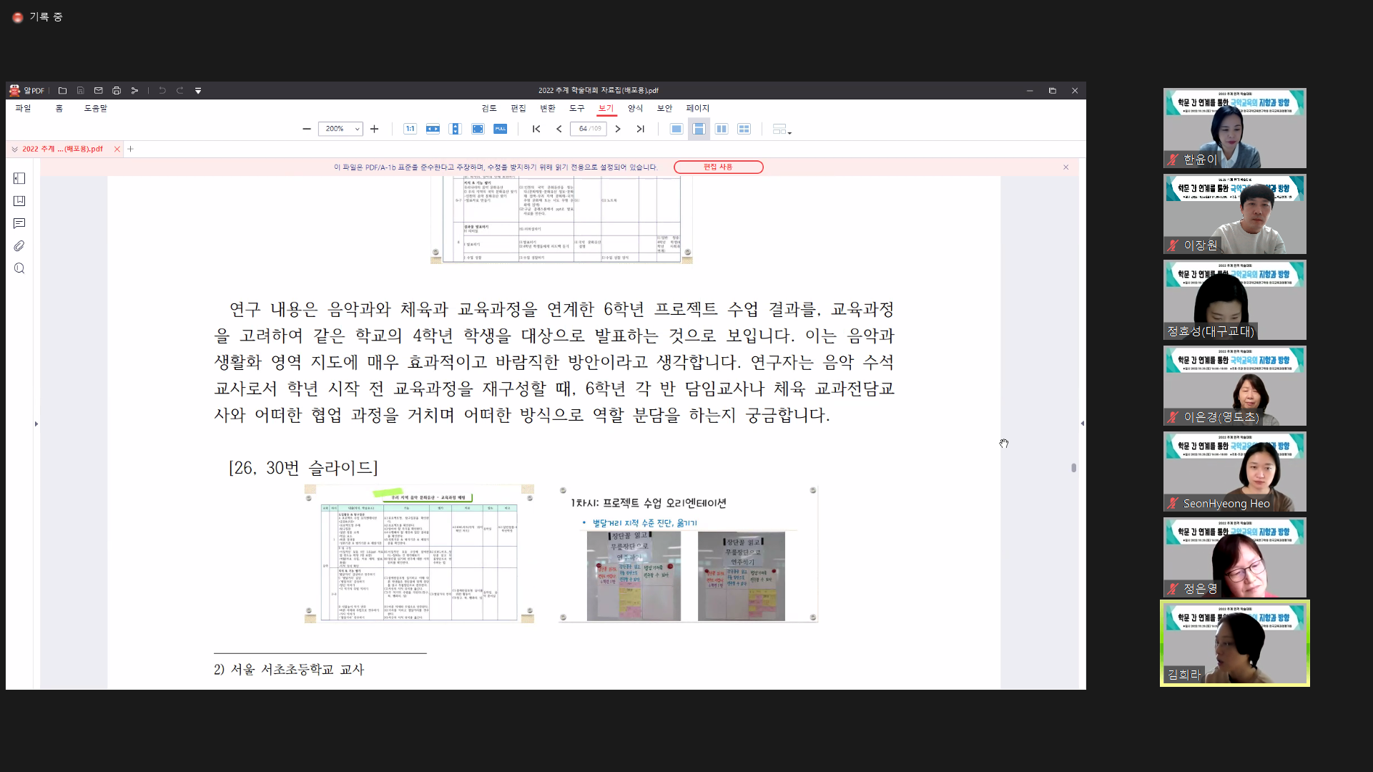Enter FULL screen view mode

point(501,130)
